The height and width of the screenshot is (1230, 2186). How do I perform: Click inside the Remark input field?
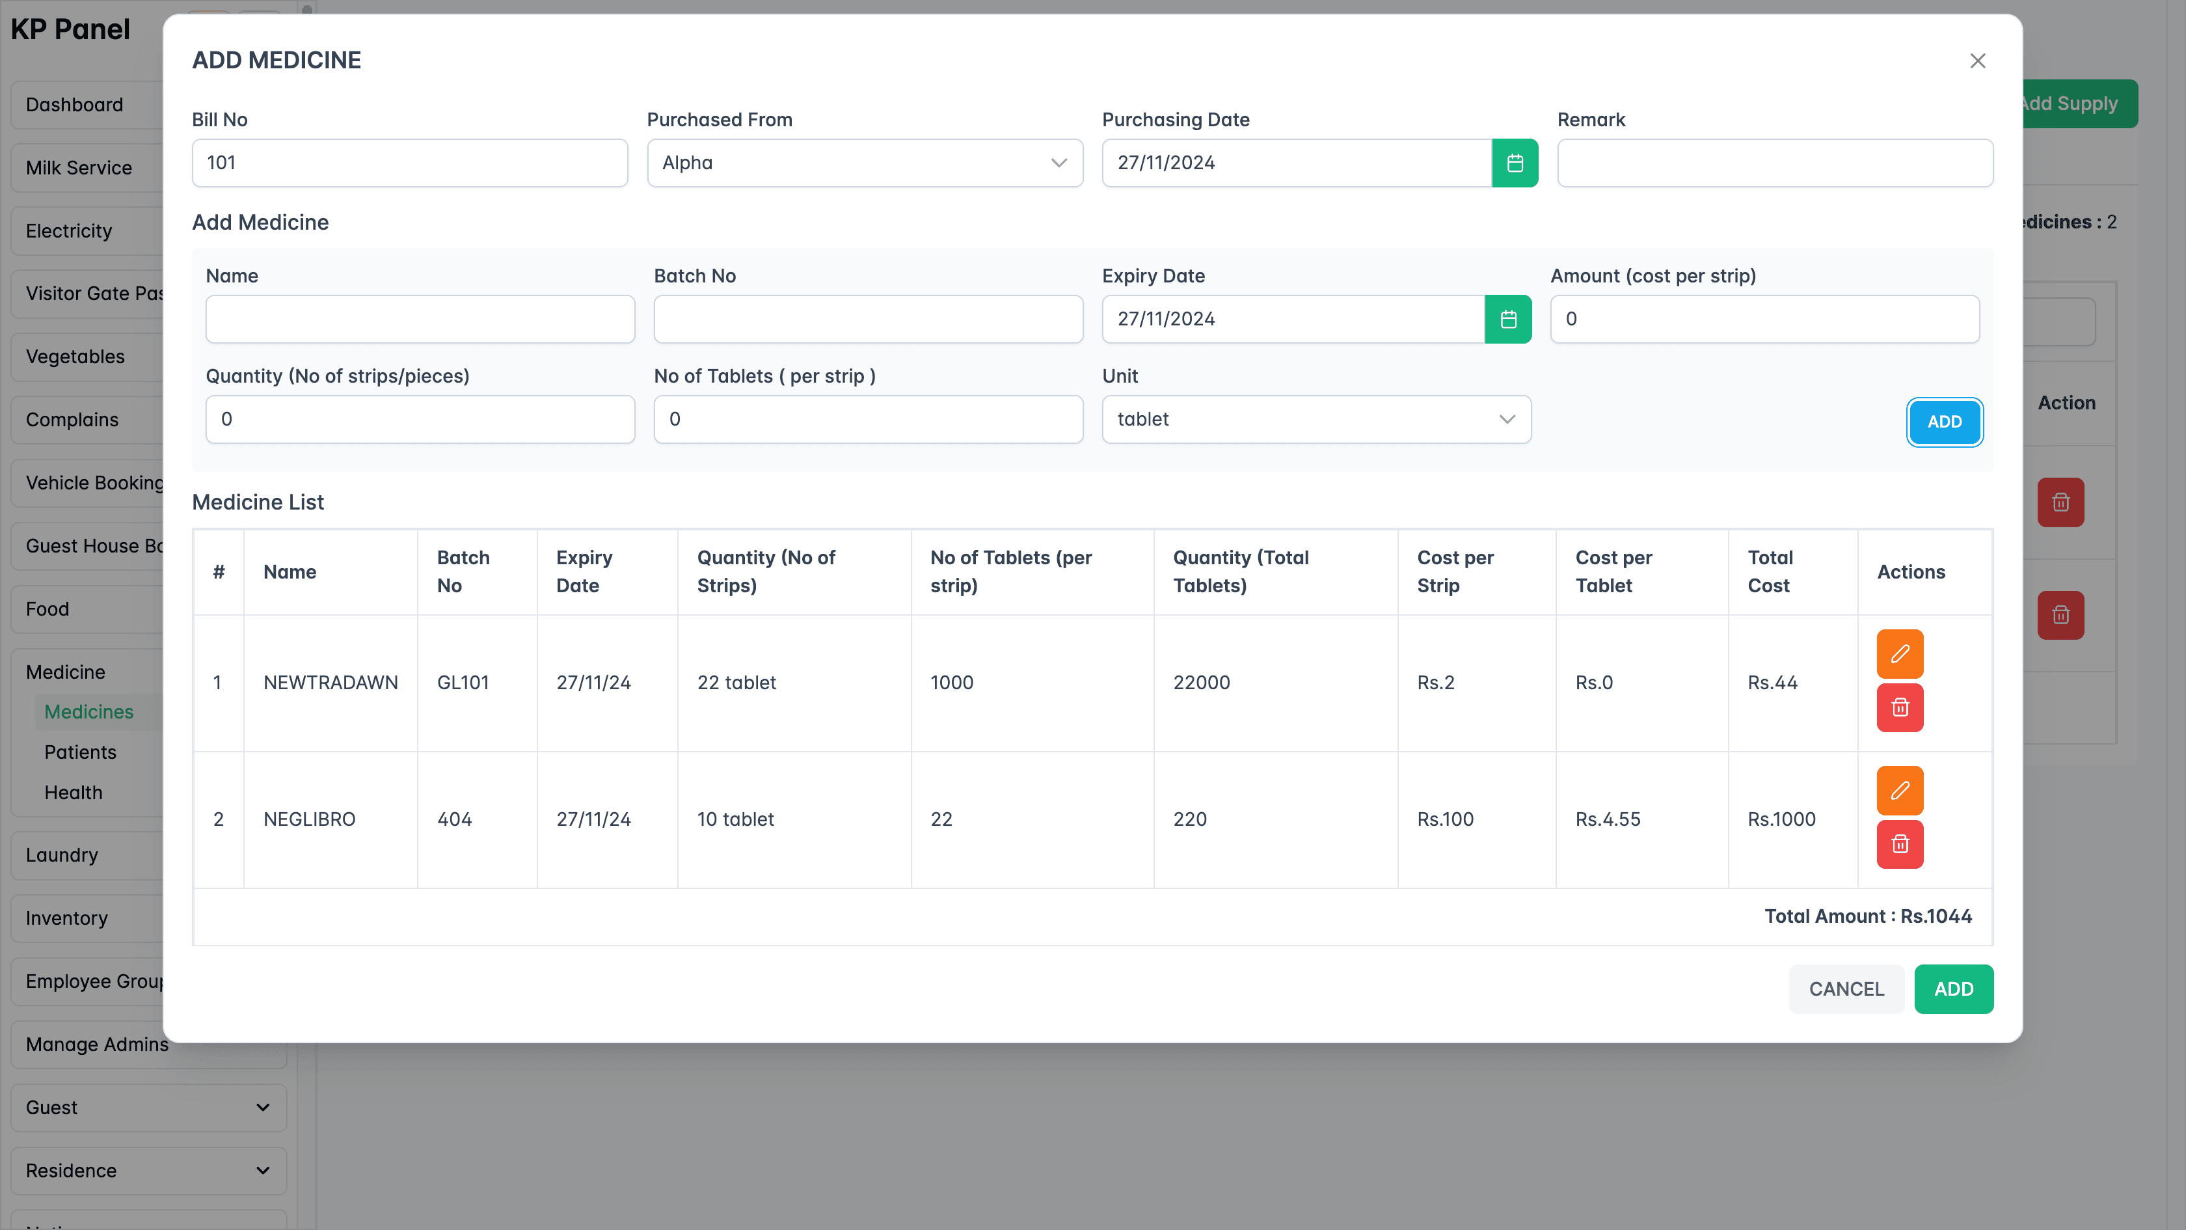(x=1775, y=162)
